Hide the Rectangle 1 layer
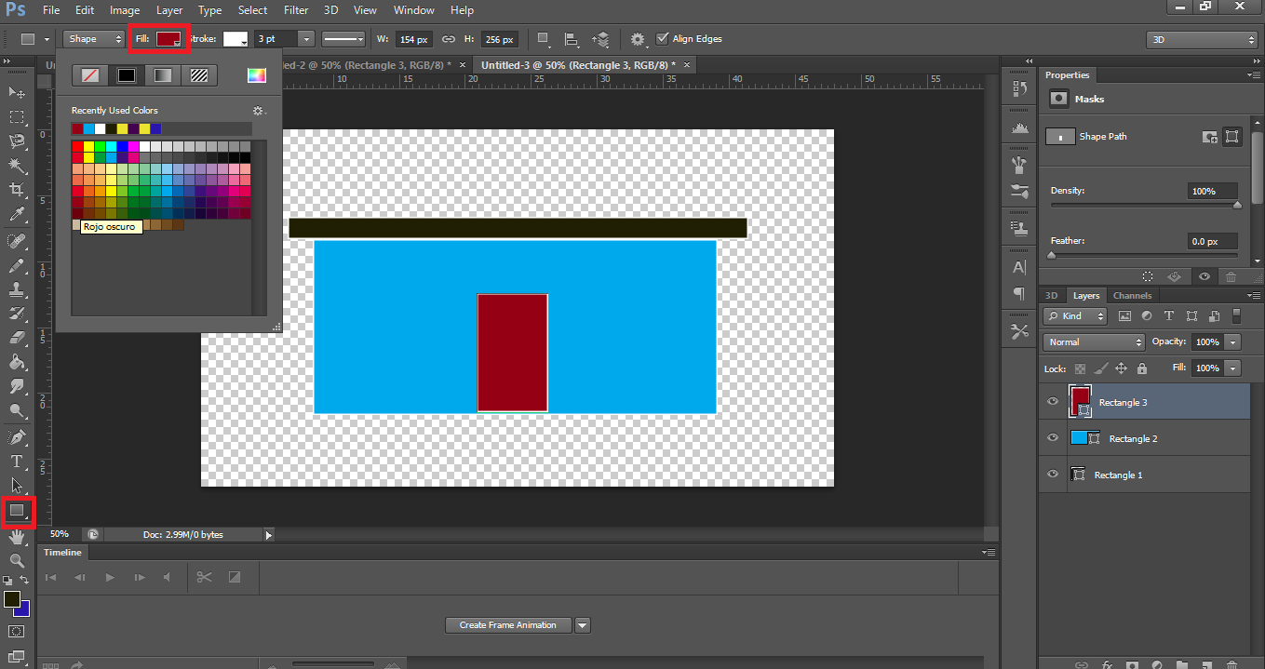The image size is (1265, 669). tap(1053, 475)
